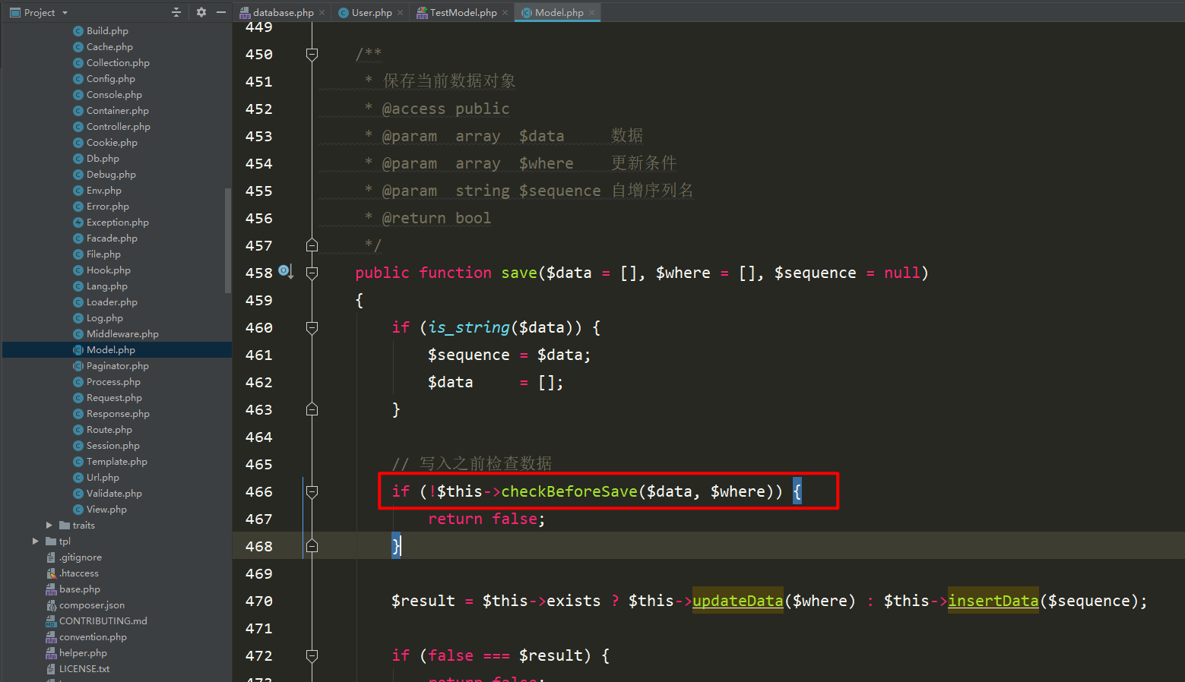Click override gutter icon at line 458
1185x682 pixels.
286,271
